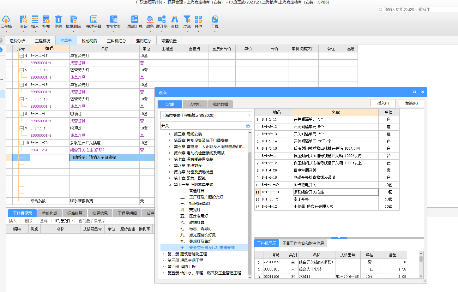Open the 颜色 fill color tool
This screenshot has height=292, width=458.
click(150, 22)
